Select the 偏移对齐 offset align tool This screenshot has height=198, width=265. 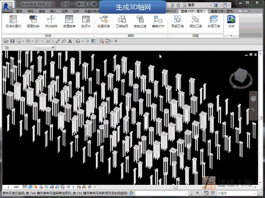(158, 22)
